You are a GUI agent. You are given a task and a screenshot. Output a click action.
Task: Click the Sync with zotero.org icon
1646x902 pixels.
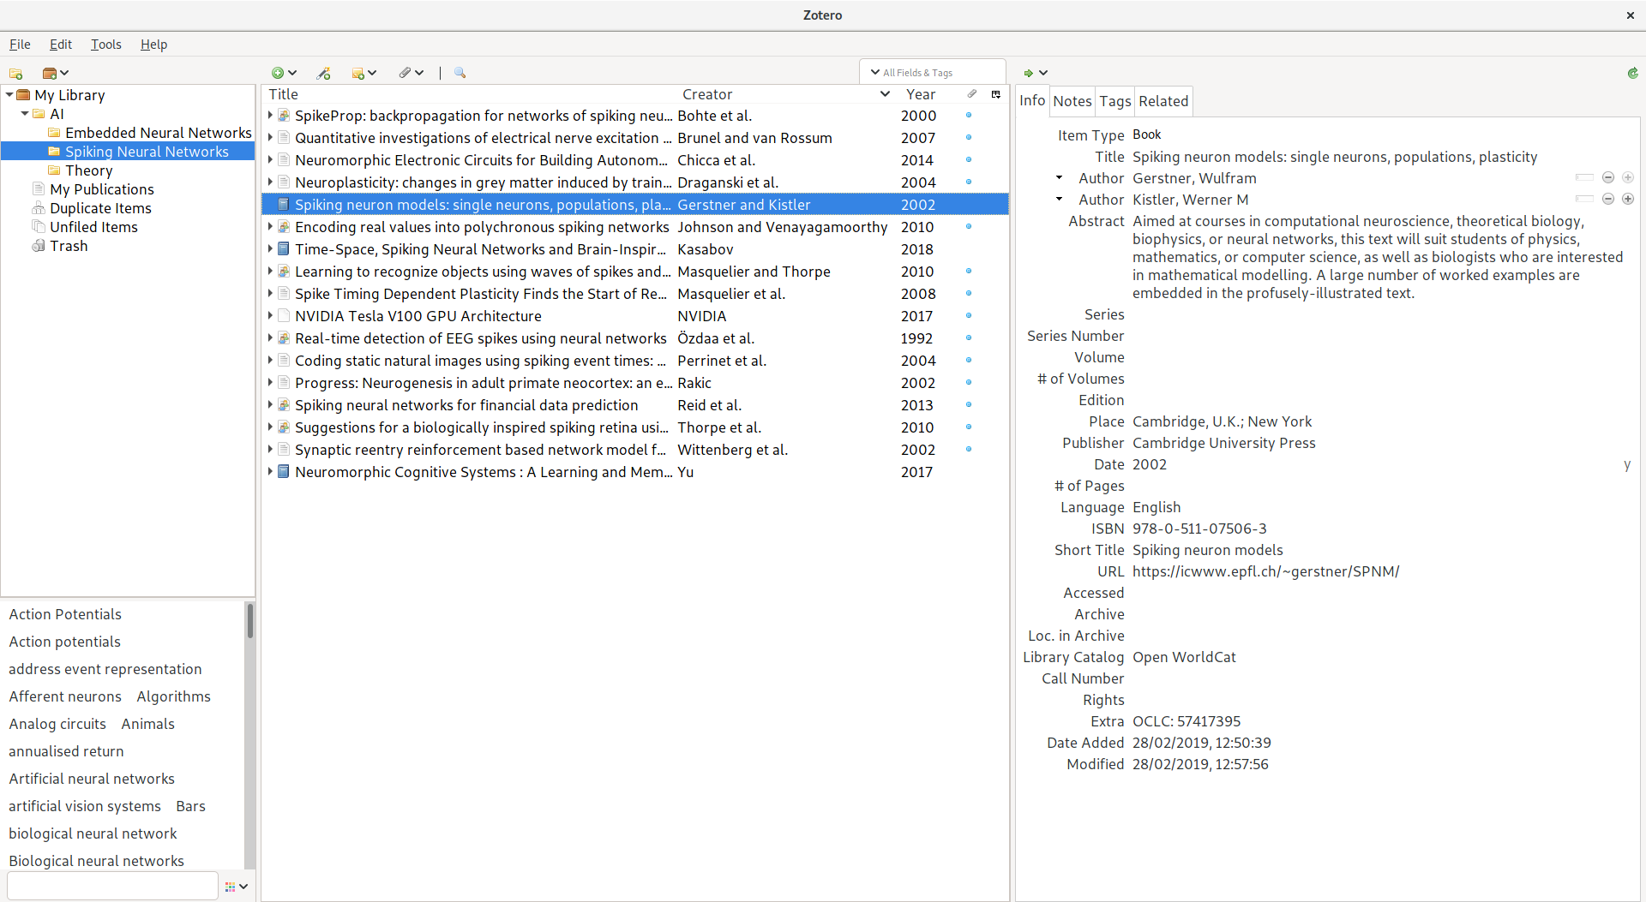click(1632, 74)
